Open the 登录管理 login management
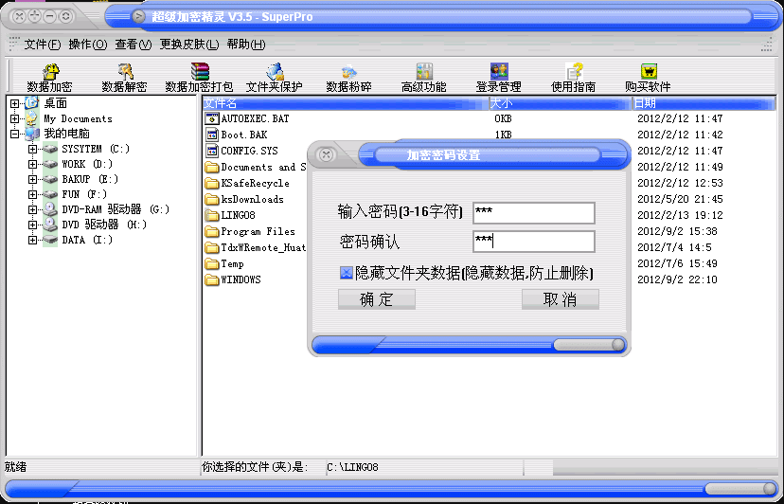This screenshot has height=504, width=784. tap(498, 78)
